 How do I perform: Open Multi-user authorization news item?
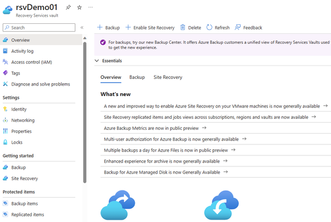tap(171, 139)
